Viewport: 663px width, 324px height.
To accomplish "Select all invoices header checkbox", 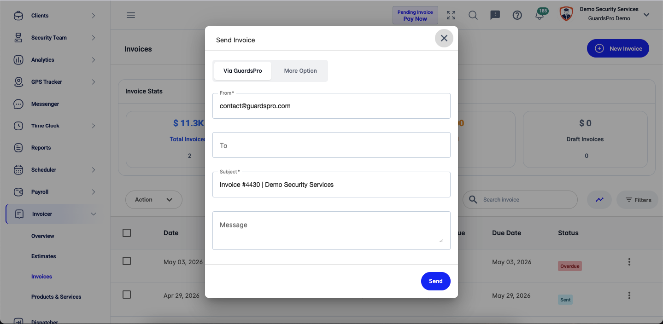I will (x=127, y=233).
